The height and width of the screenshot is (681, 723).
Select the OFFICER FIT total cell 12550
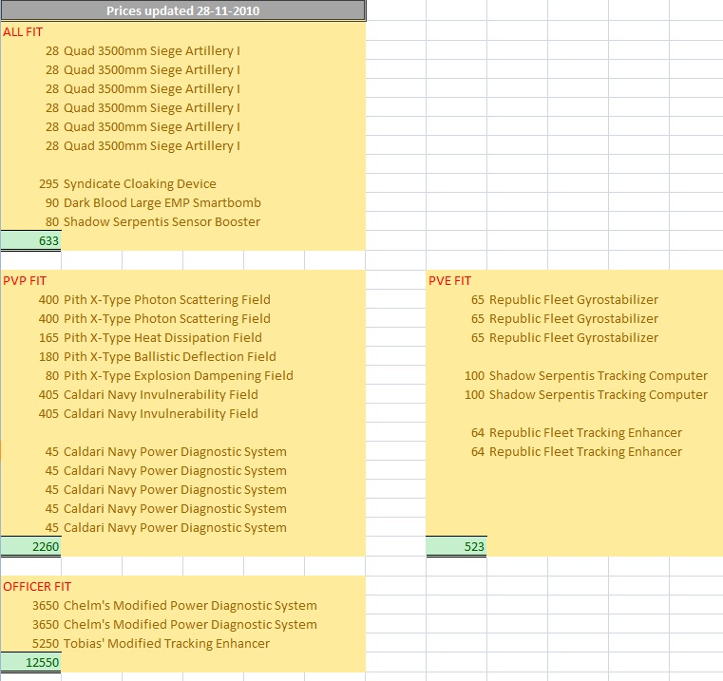tap(31, 662)
